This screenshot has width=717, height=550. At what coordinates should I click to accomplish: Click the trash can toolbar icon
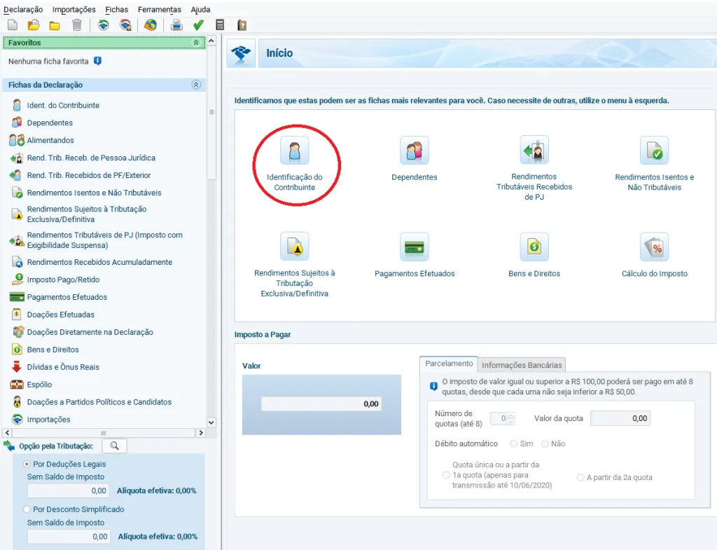(x=77, y=25)
